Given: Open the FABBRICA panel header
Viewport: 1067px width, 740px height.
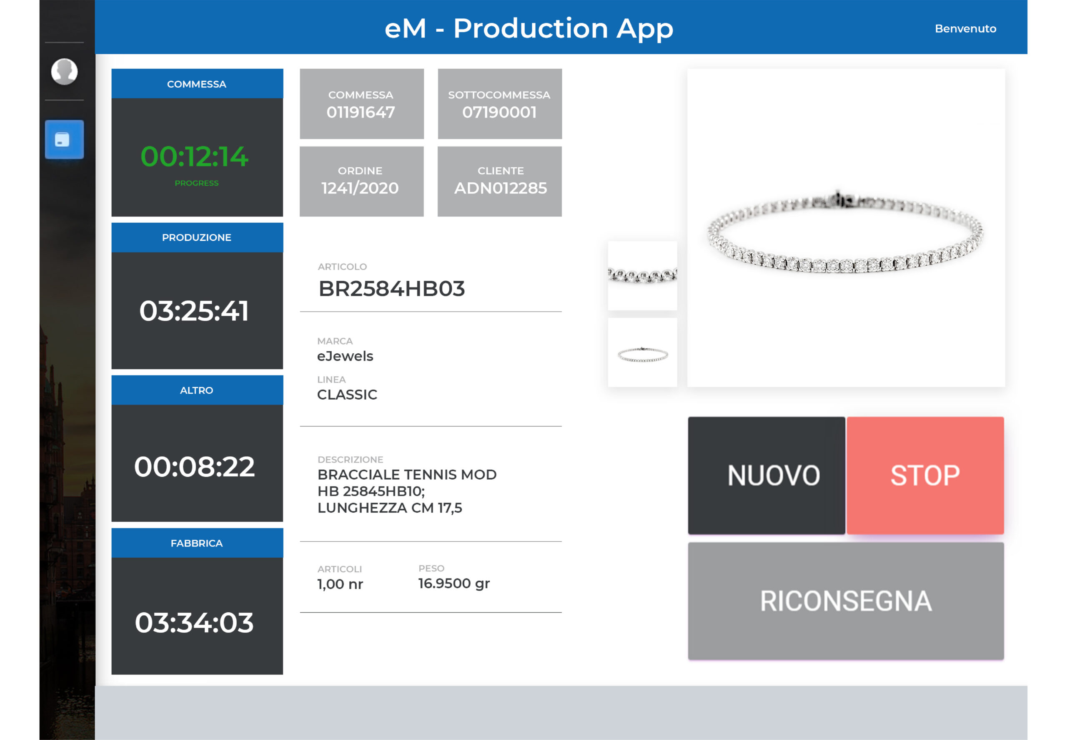Looking at the screenshot, I should pos(197,543).
